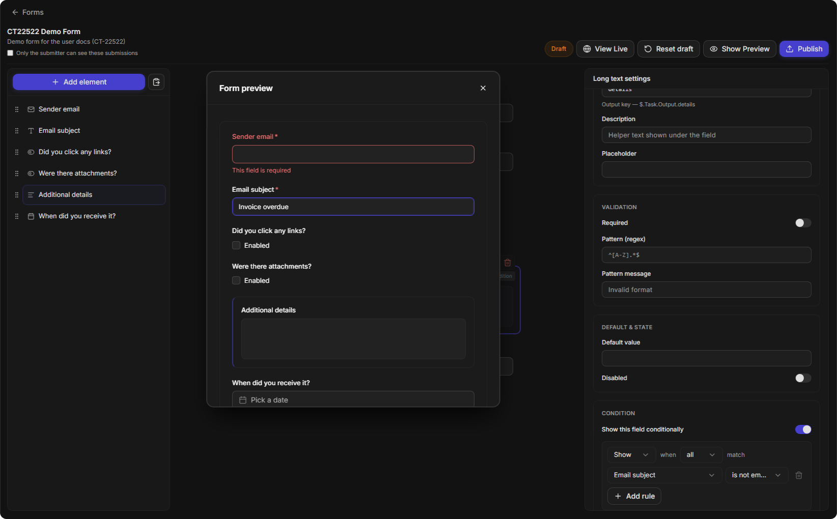Close the Form preview dialog
Screen dimensions: 837x519
pos(483,88)
